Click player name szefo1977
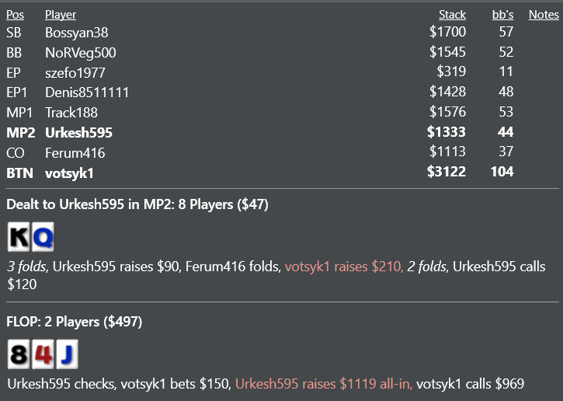 [x=75, y=72]
